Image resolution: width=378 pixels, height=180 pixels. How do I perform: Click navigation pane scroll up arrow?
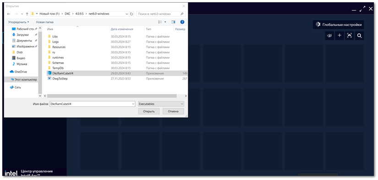[40, 29]
